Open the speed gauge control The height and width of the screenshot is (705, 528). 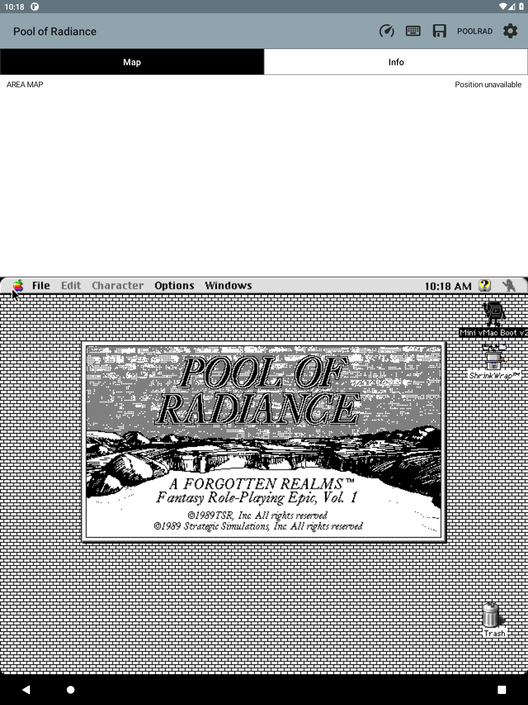pyautogui.click(x=386, y=31)
